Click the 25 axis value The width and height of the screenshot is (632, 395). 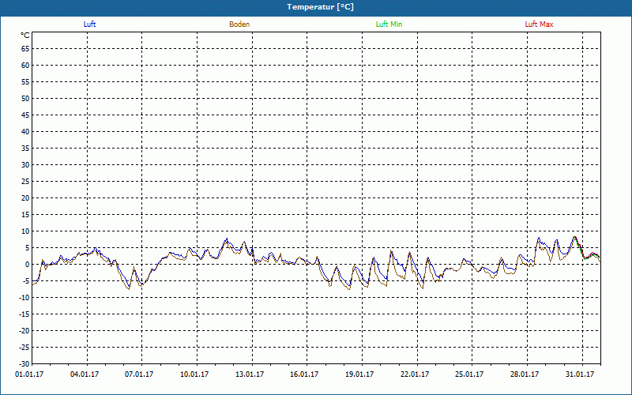coord(25,182)
